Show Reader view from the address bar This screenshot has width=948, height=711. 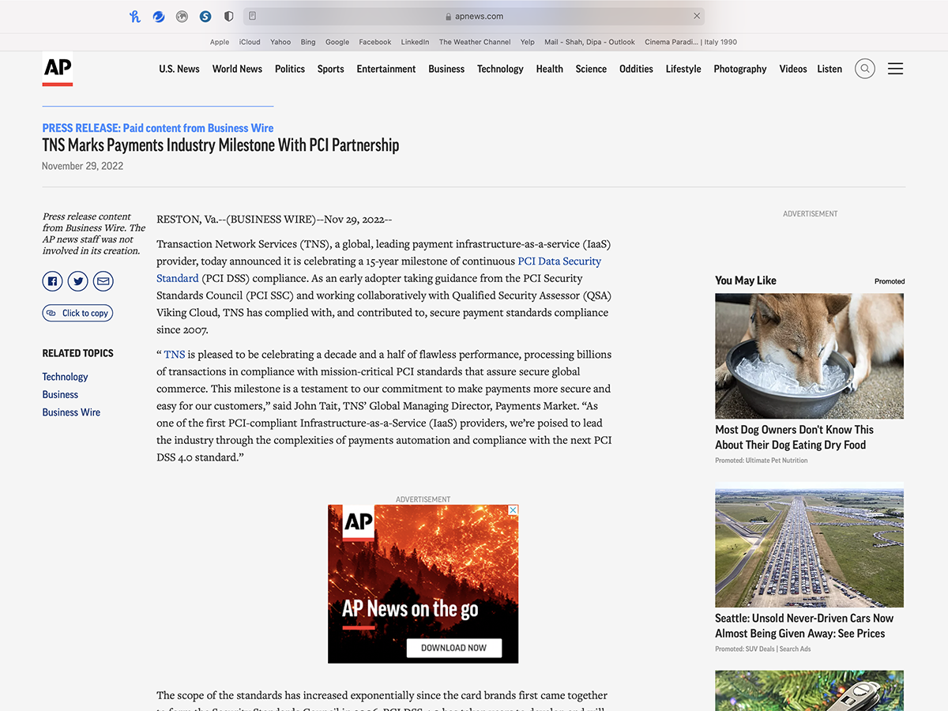tap(253, 16)
